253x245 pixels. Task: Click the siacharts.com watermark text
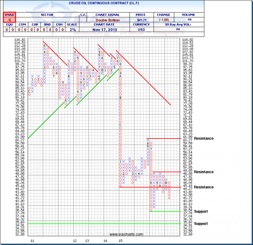pos(121,235)
